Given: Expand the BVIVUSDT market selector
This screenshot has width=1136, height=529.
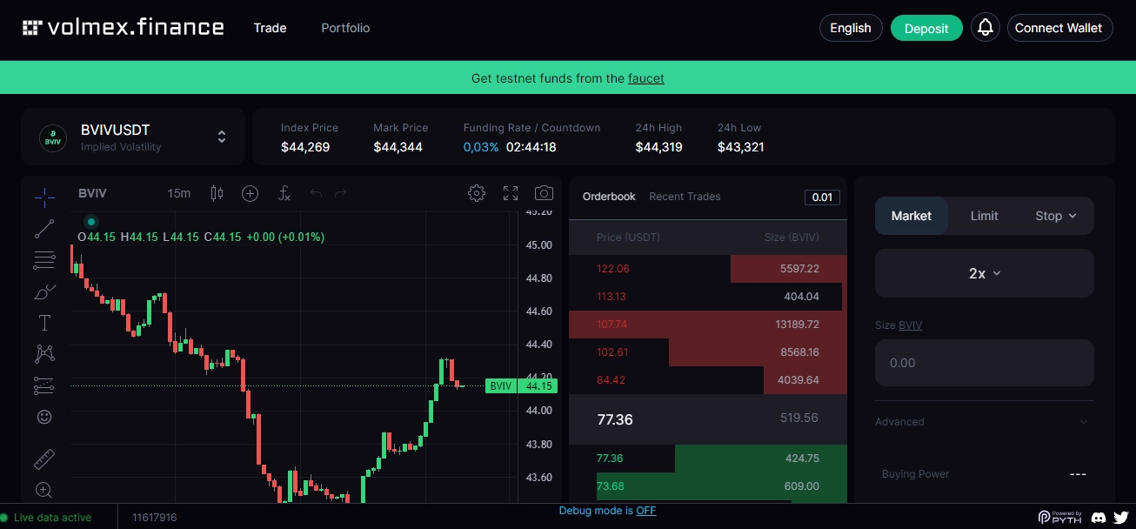Looking at the screenshot, I should (x=222, y=137).
